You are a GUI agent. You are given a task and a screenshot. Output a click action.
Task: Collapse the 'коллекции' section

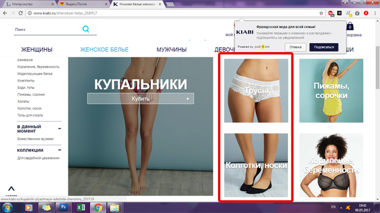59,150
